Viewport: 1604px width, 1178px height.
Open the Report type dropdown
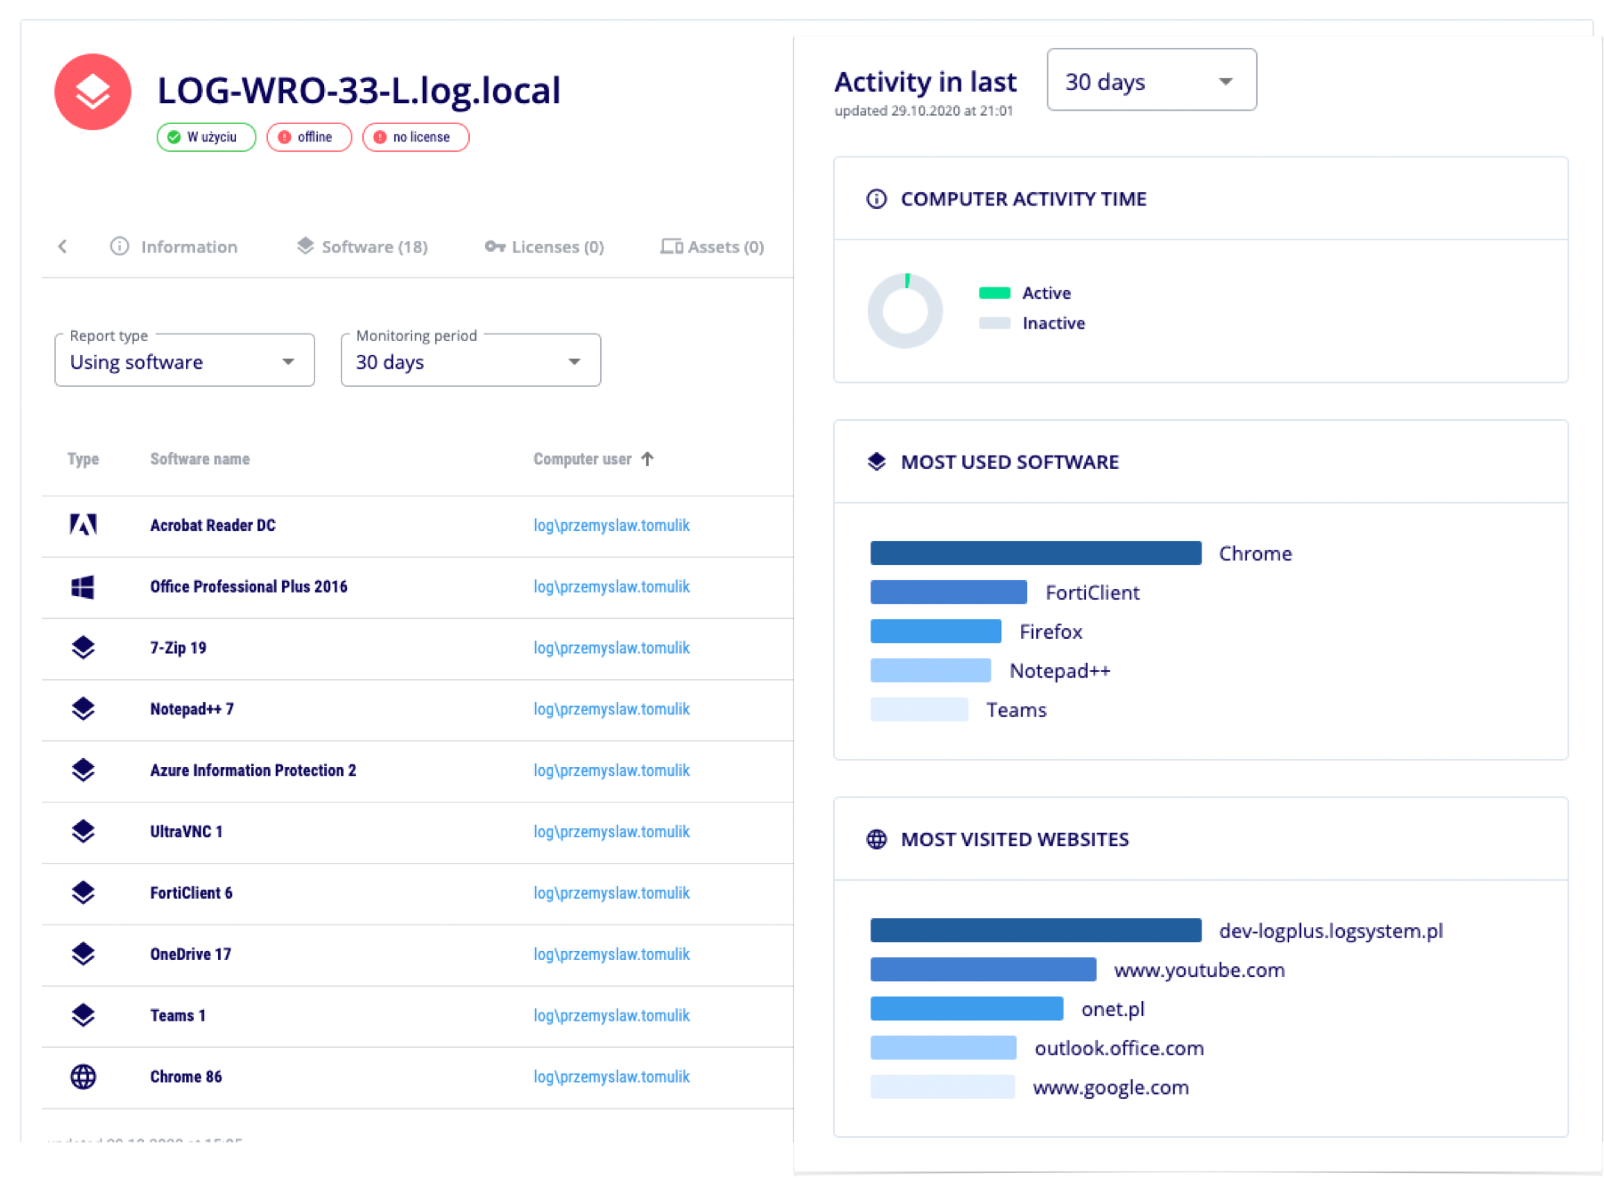point(185,360)
